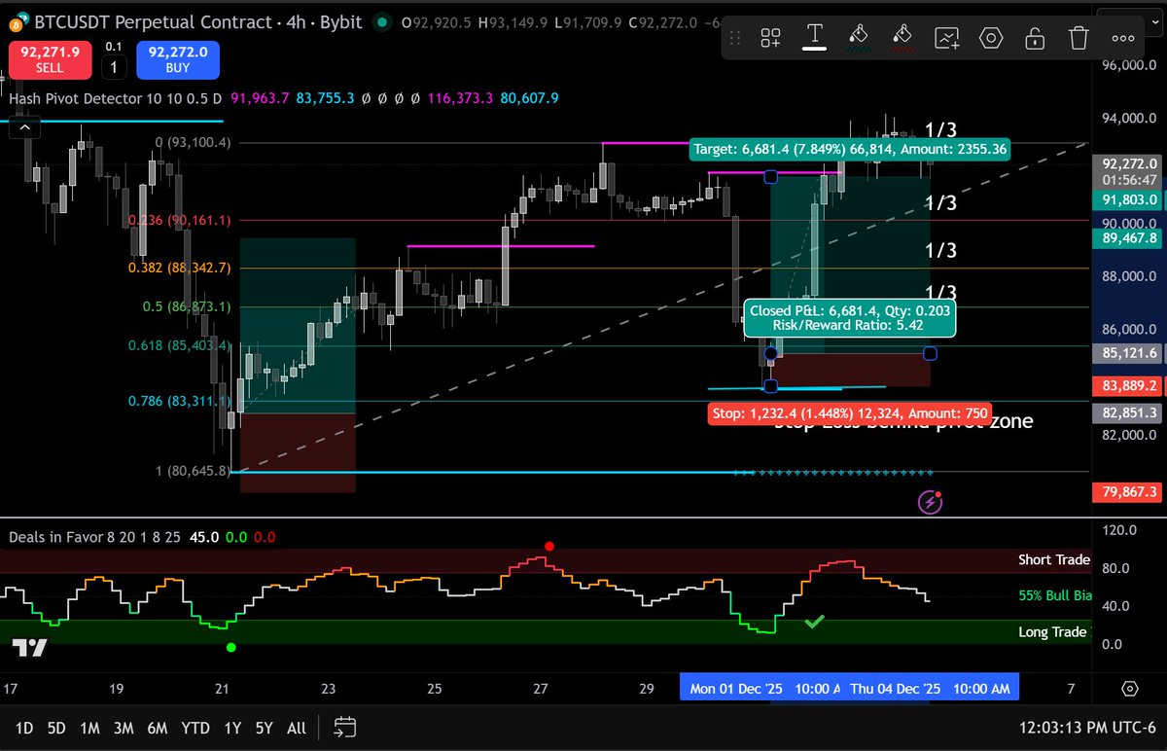Viewport: 1167px width, 751px height.
Task: Click the lightning bolt icon on chart
Action: [930, 502]
